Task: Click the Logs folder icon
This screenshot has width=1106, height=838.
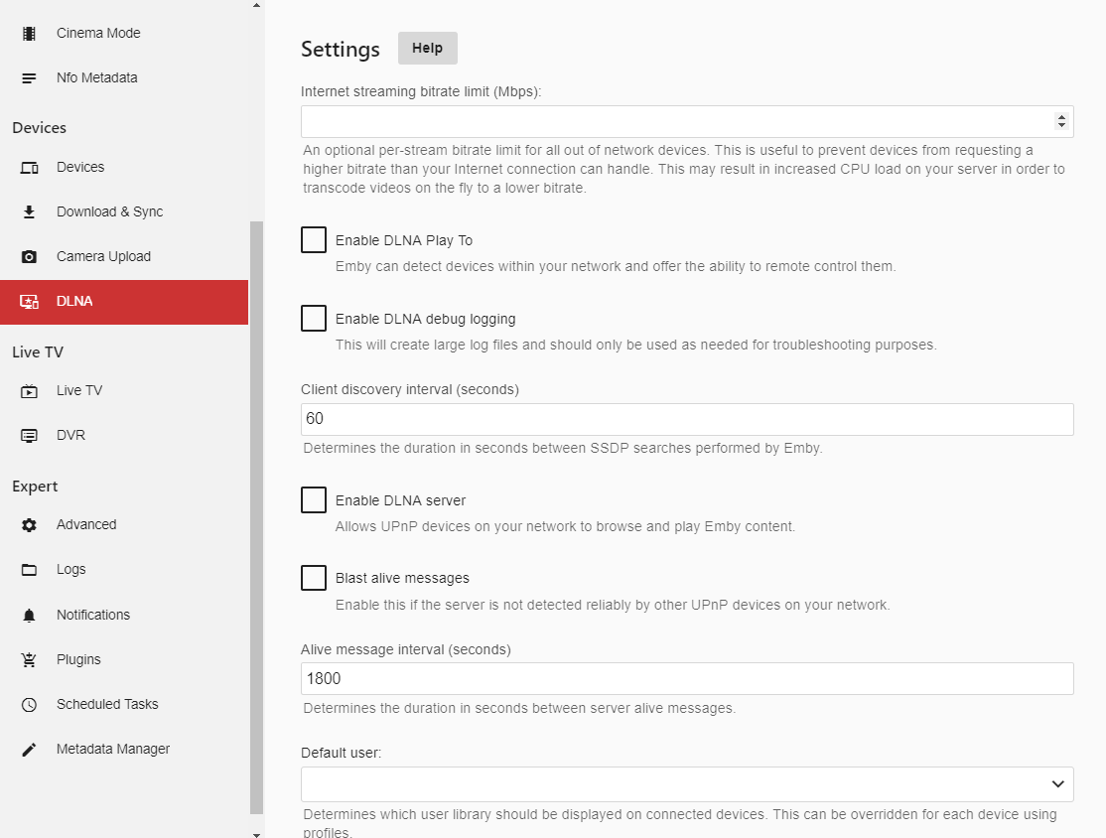Action: pyautogui.click(x=29, y=570)
